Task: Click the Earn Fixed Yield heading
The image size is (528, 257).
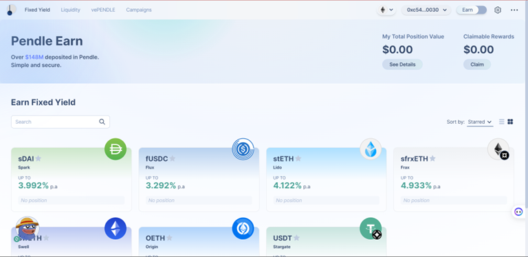Action: [x=43, y=102]
